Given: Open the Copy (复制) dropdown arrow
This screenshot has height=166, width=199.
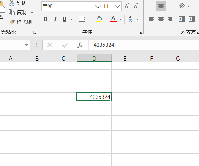Looking at the screenshot, I should (x=32, y=12).
